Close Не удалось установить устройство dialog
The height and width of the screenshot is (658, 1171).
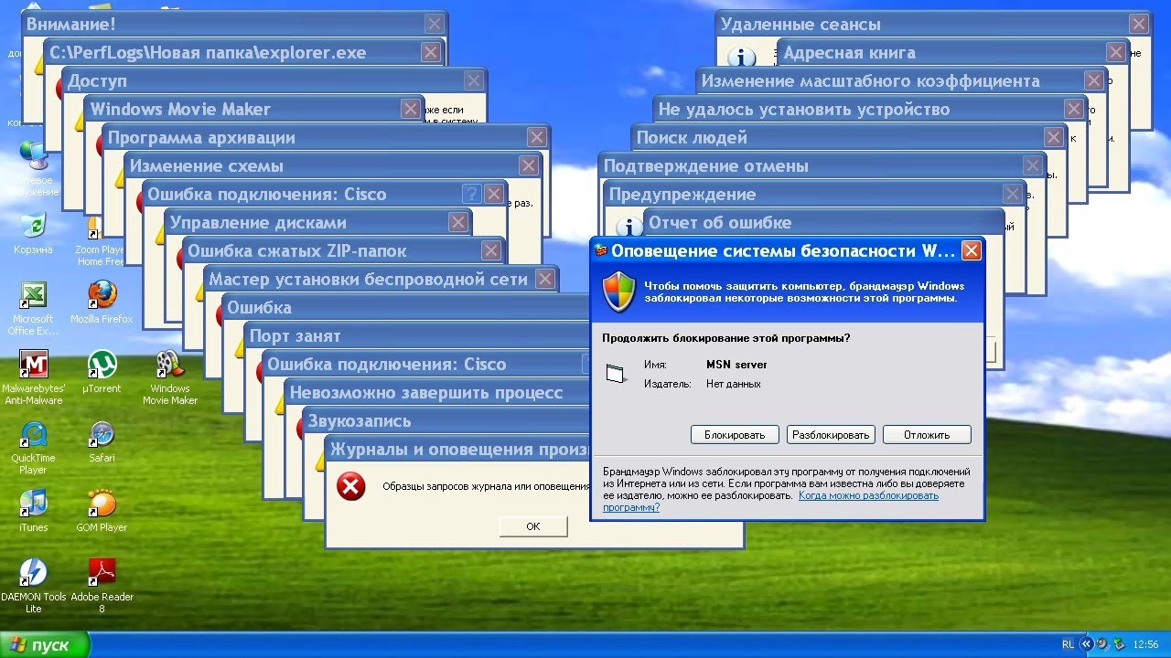pyautogui.click(x=1074, y=109)
